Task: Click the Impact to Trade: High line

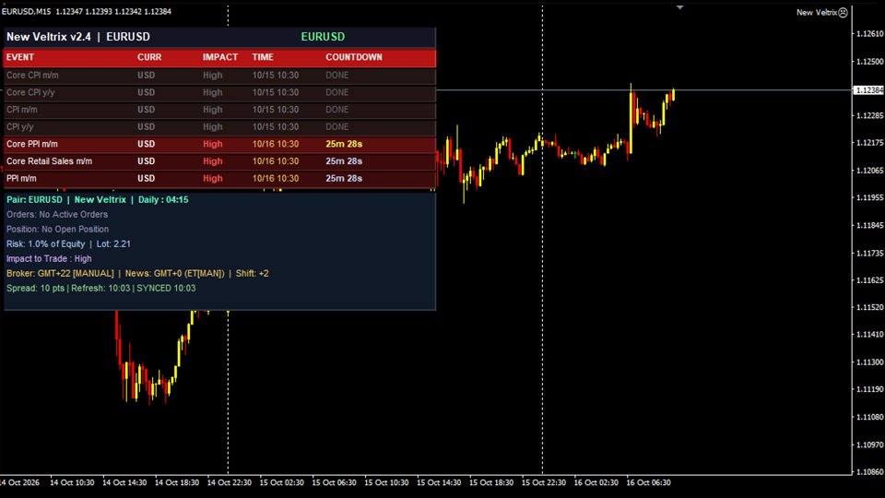Action: tap(49, 258)
